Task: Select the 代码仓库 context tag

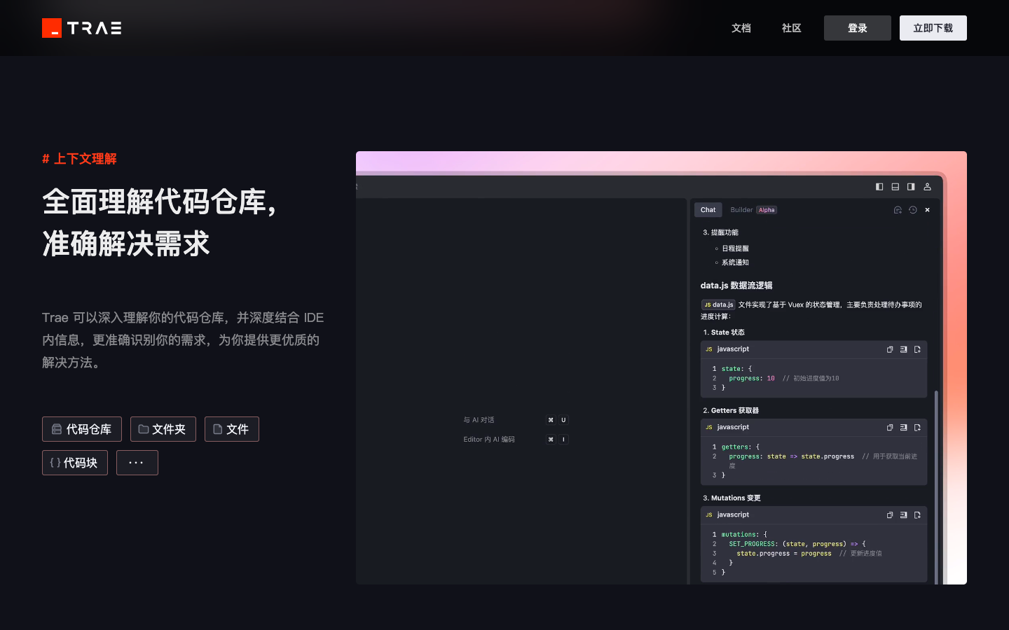Action: tap(82, 429)
